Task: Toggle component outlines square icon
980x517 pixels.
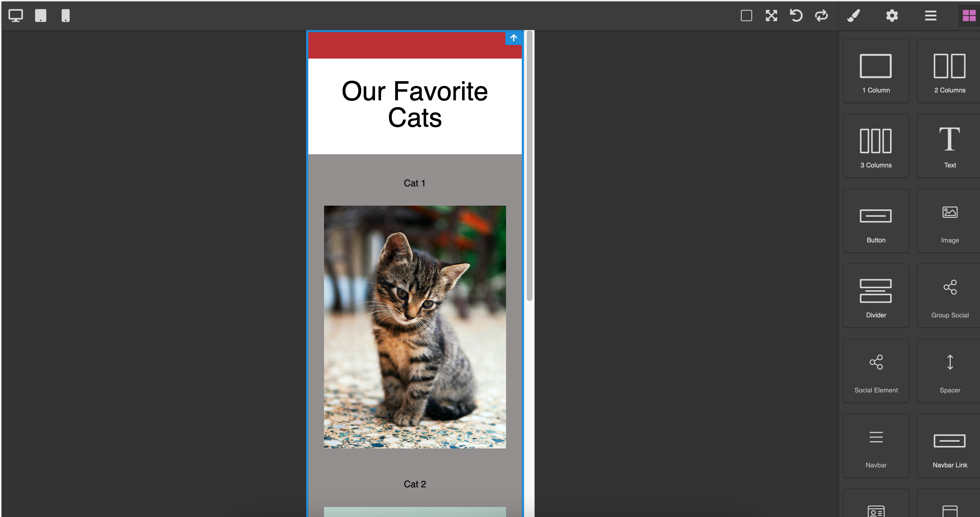Action: 746,16
